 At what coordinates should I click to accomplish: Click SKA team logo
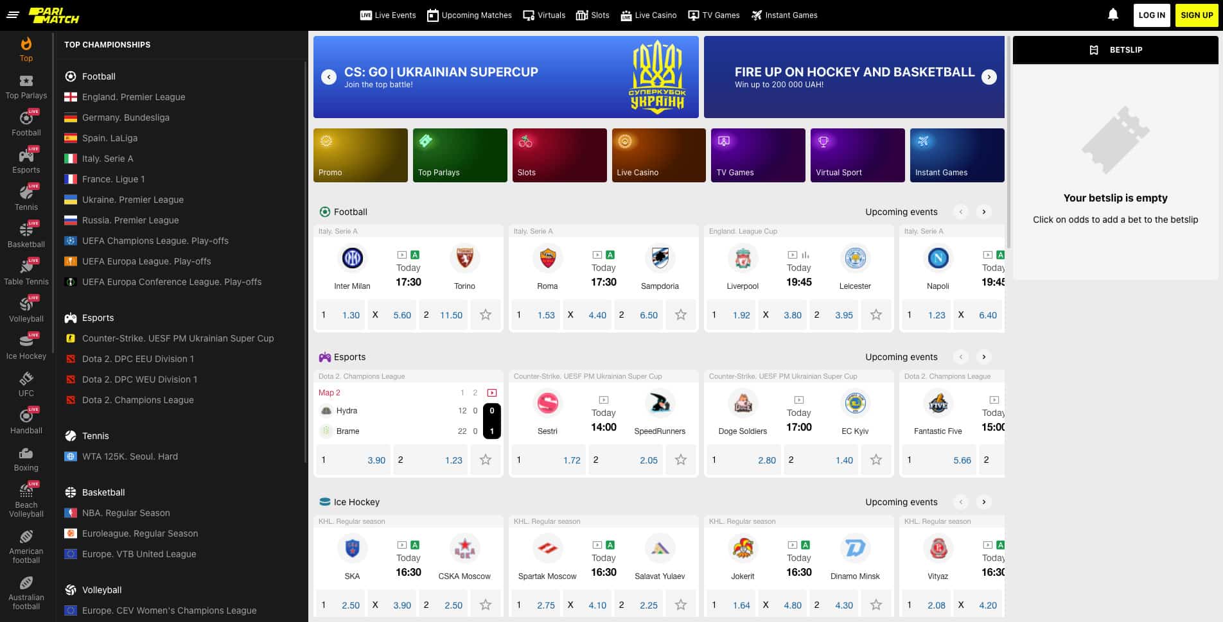tap(352, 548)
